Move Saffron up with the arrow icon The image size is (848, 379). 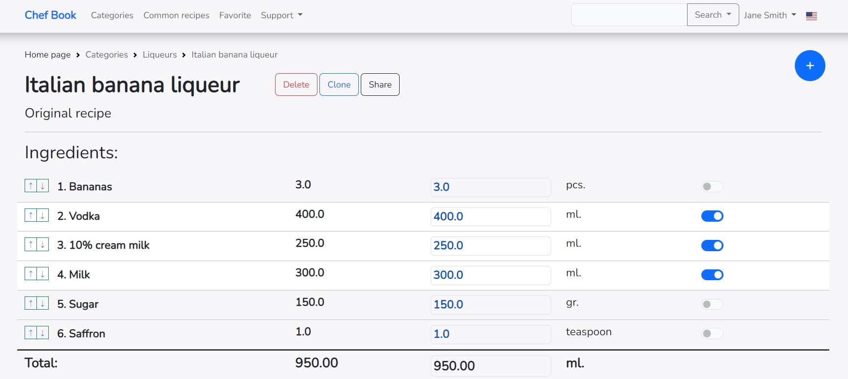31,333
